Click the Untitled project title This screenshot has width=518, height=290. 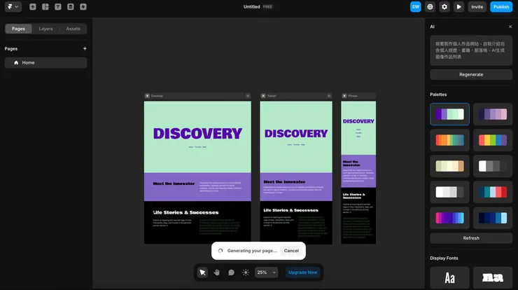[252, 6]
